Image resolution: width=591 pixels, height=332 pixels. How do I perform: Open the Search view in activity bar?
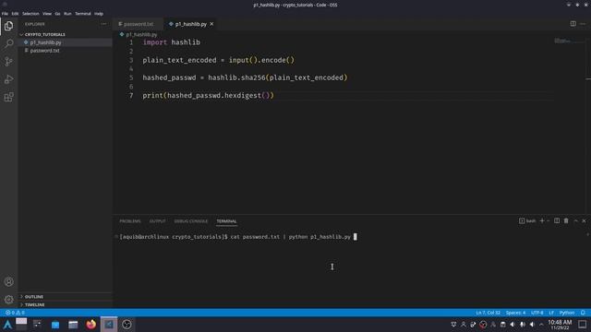click(8, 43)
